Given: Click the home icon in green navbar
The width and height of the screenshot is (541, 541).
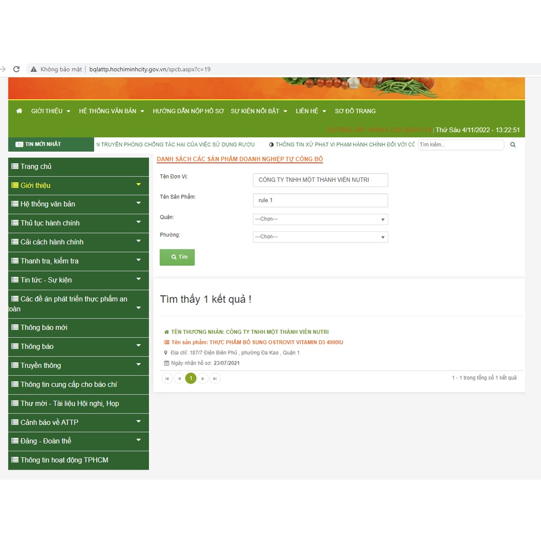Looking at the screenshot, I should (20, 111).
